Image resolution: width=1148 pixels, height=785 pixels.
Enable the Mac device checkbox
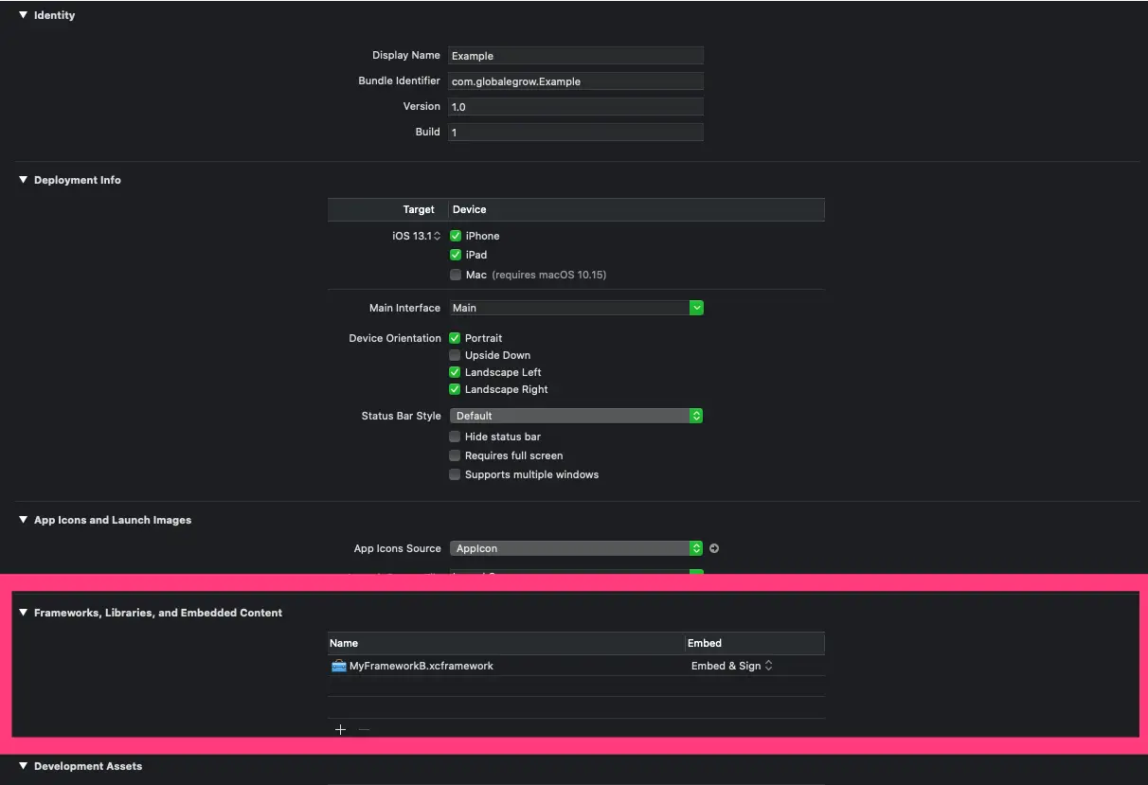[x=456, y=275]
